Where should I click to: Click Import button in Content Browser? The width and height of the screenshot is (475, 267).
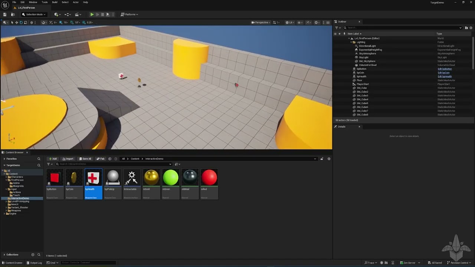tap(68, 159)
